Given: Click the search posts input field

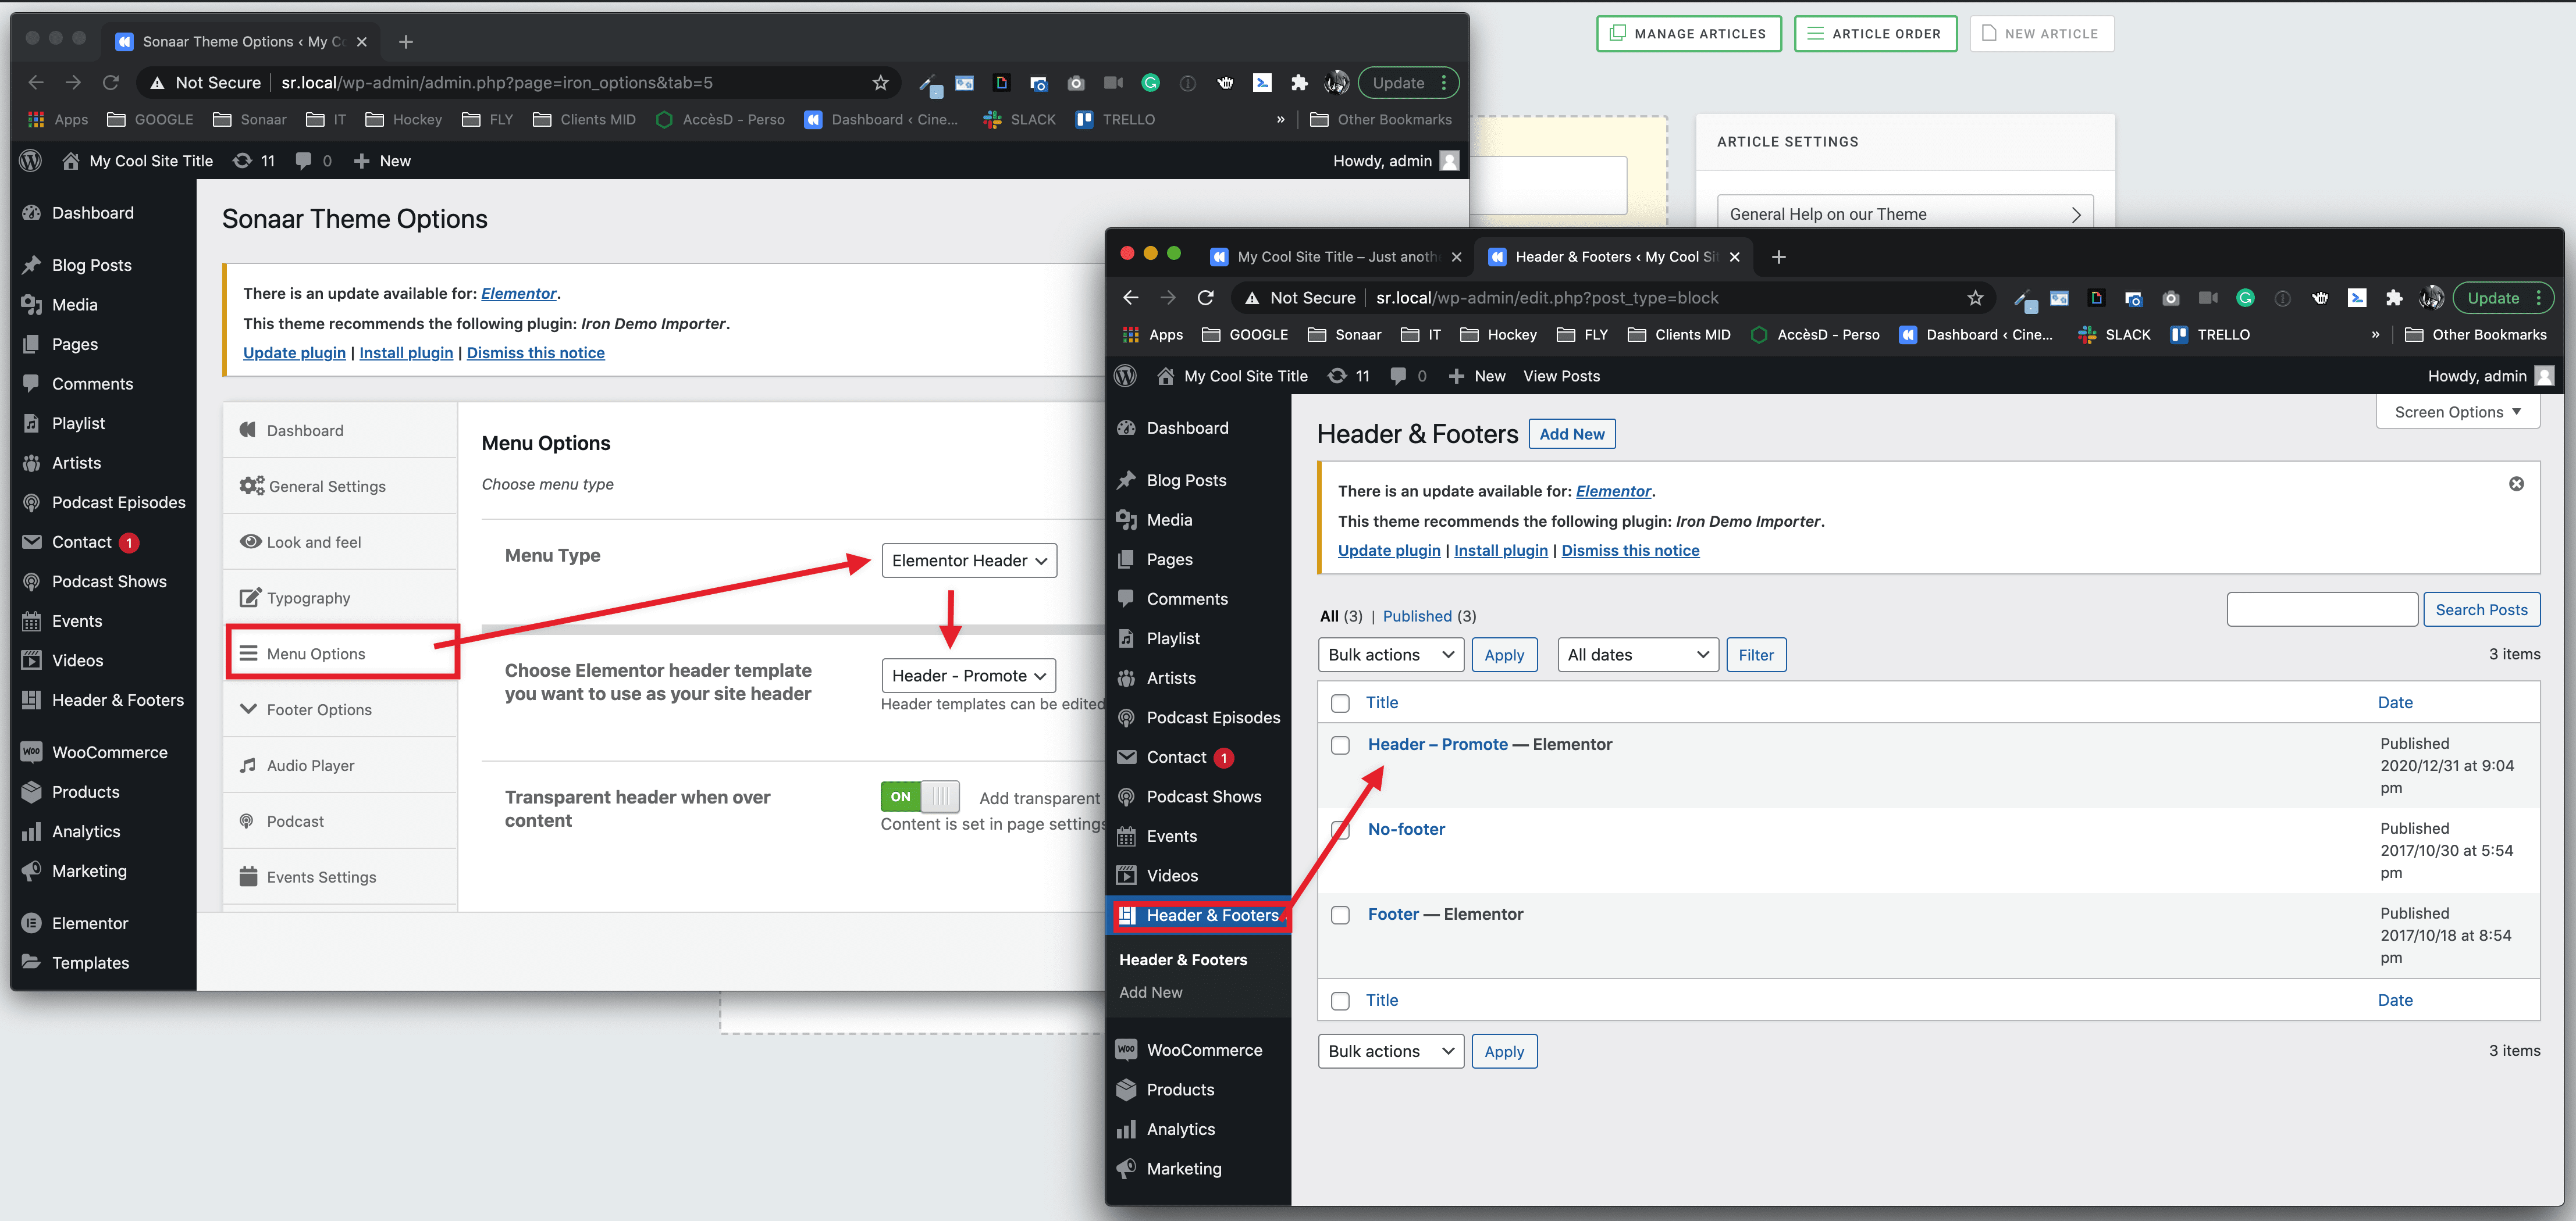Looking at the screenshot, I should pos(2322,609).
